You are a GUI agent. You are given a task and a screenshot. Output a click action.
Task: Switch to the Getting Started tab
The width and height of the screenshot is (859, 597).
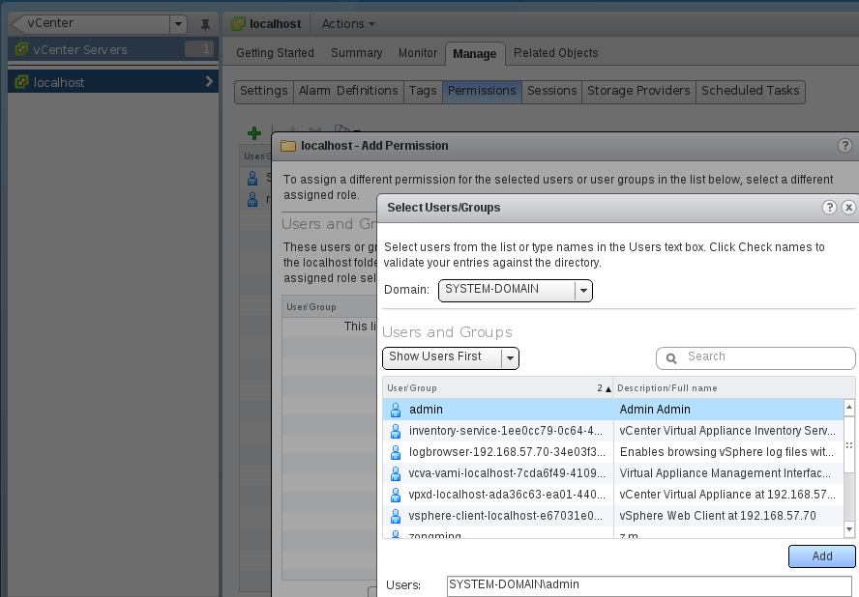[275, 53]
